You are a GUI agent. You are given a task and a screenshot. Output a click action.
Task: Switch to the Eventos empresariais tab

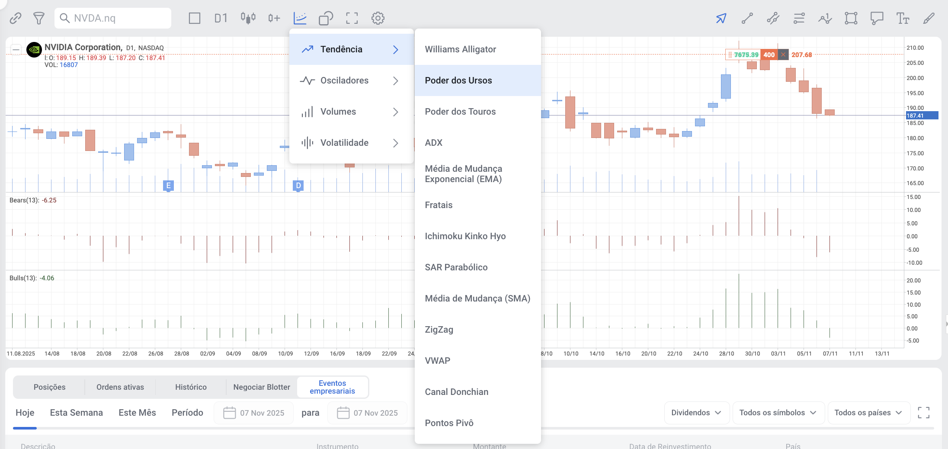pyautogui.click(x=333, y=387)
